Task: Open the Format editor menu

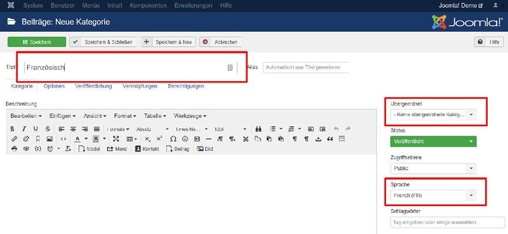Action: click(124, 116)
